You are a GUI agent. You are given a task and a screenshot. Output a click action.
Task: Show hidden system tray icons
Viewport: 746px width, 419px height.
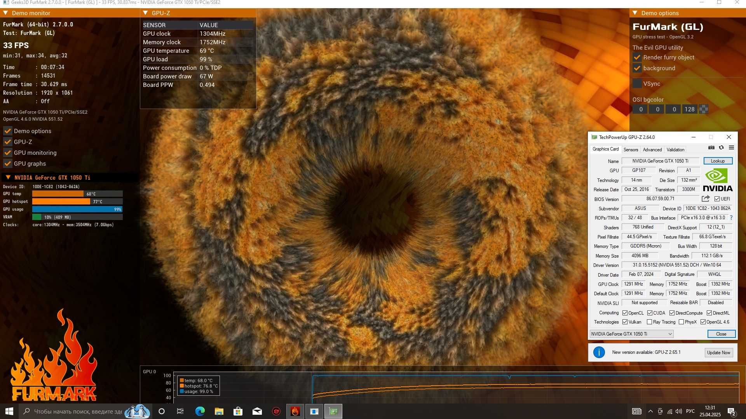click(650, 411)
